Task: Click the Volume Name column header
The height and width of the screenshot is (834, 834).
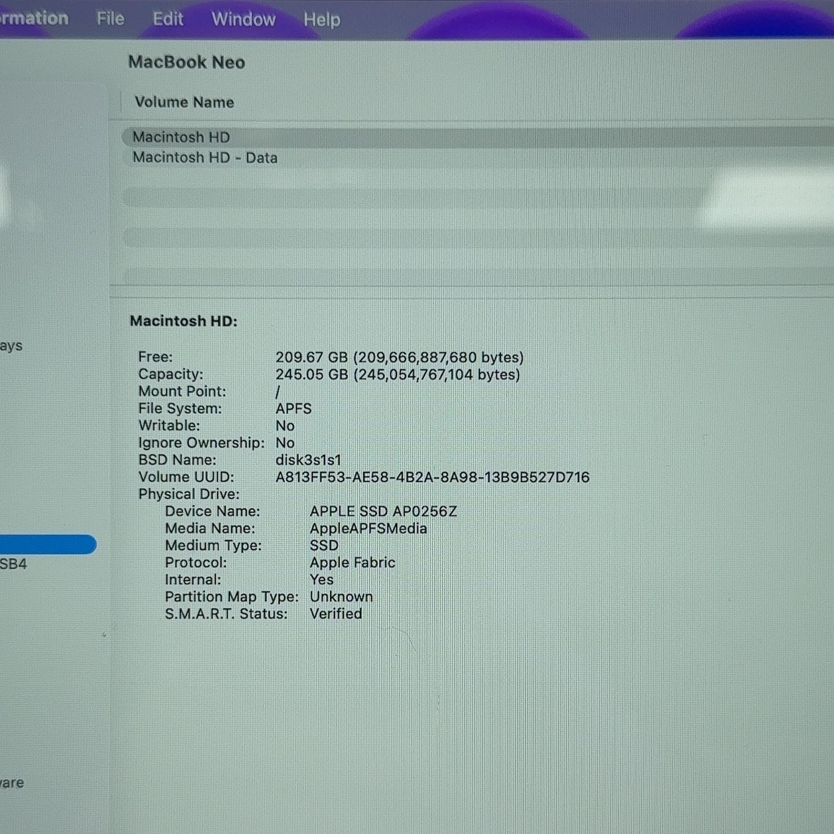Action: [184, 102]
